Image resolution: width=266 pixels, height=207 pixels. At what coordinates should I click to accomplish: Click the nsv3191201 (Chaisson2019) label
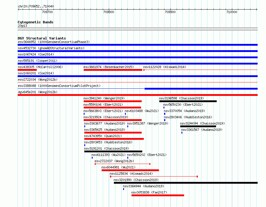pos(106,148)
